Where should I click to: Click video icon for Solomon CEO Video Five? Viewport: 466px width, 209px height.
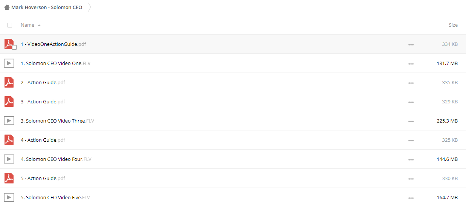(9, 197)
